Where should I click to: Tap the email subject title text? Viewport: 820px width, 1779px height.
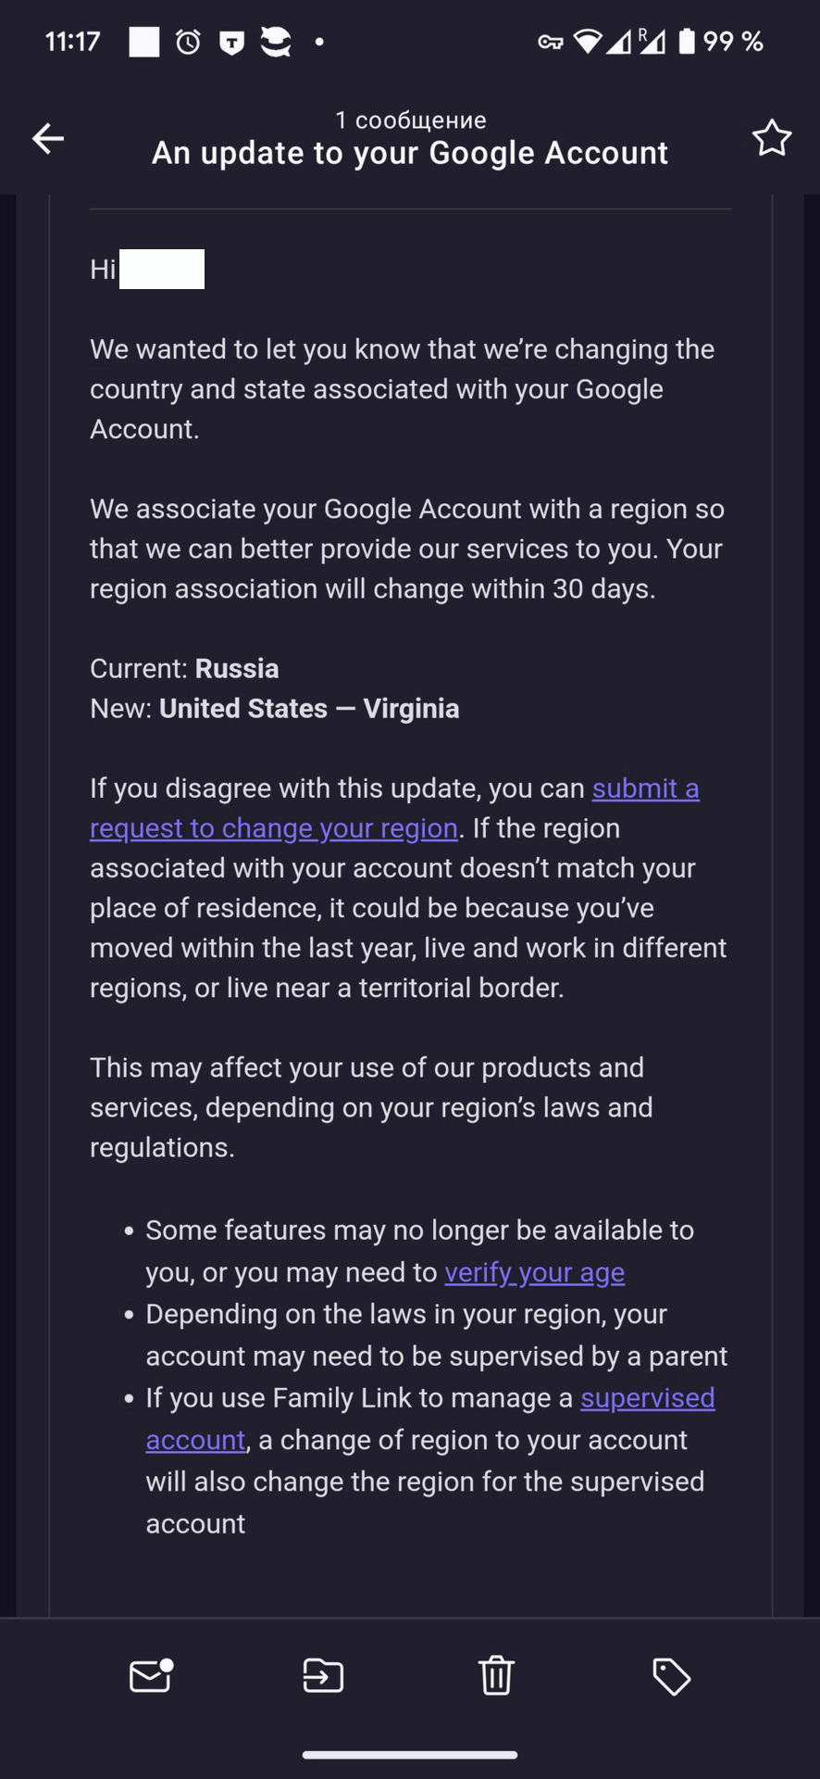click(410, 153)
